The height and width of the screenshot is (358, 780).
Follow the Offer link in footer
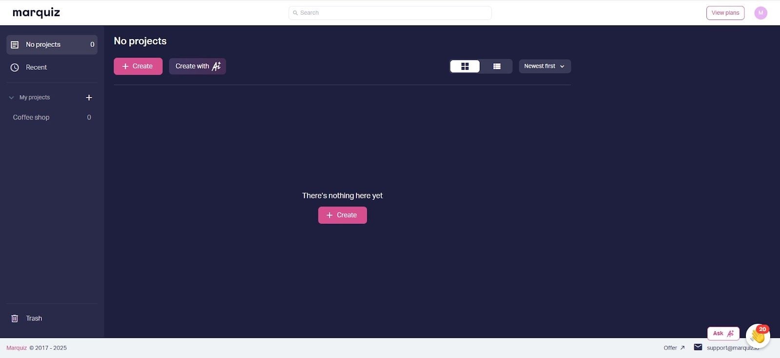click(674, 348)
